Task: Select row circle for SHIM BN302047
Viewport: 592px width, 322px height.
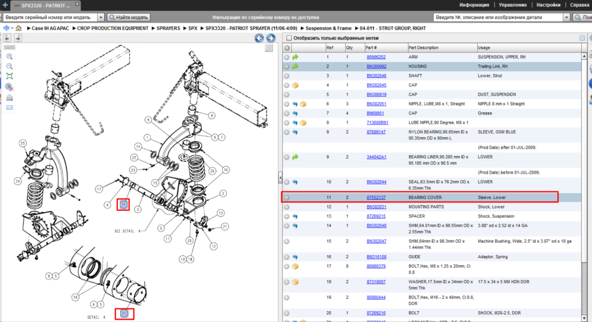Action: pos(287,242)
